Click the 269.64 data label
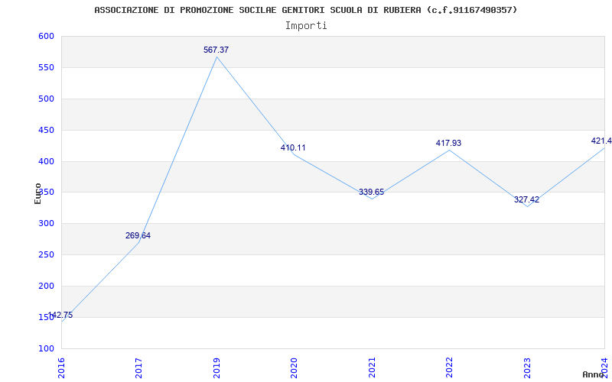 (x=138, y=236)
